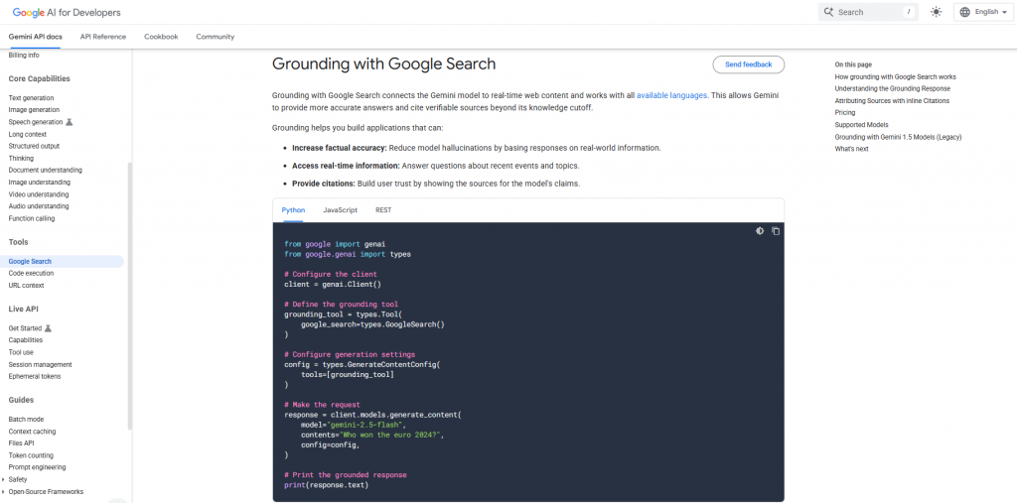Switch the site light/dark theme using the sun icon
The image size is (1017, 503).
point(936,12)
